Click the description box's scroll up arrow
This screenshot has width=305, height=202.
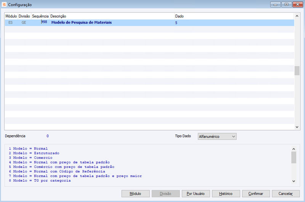pyautogui.click(x=294, y=149)
